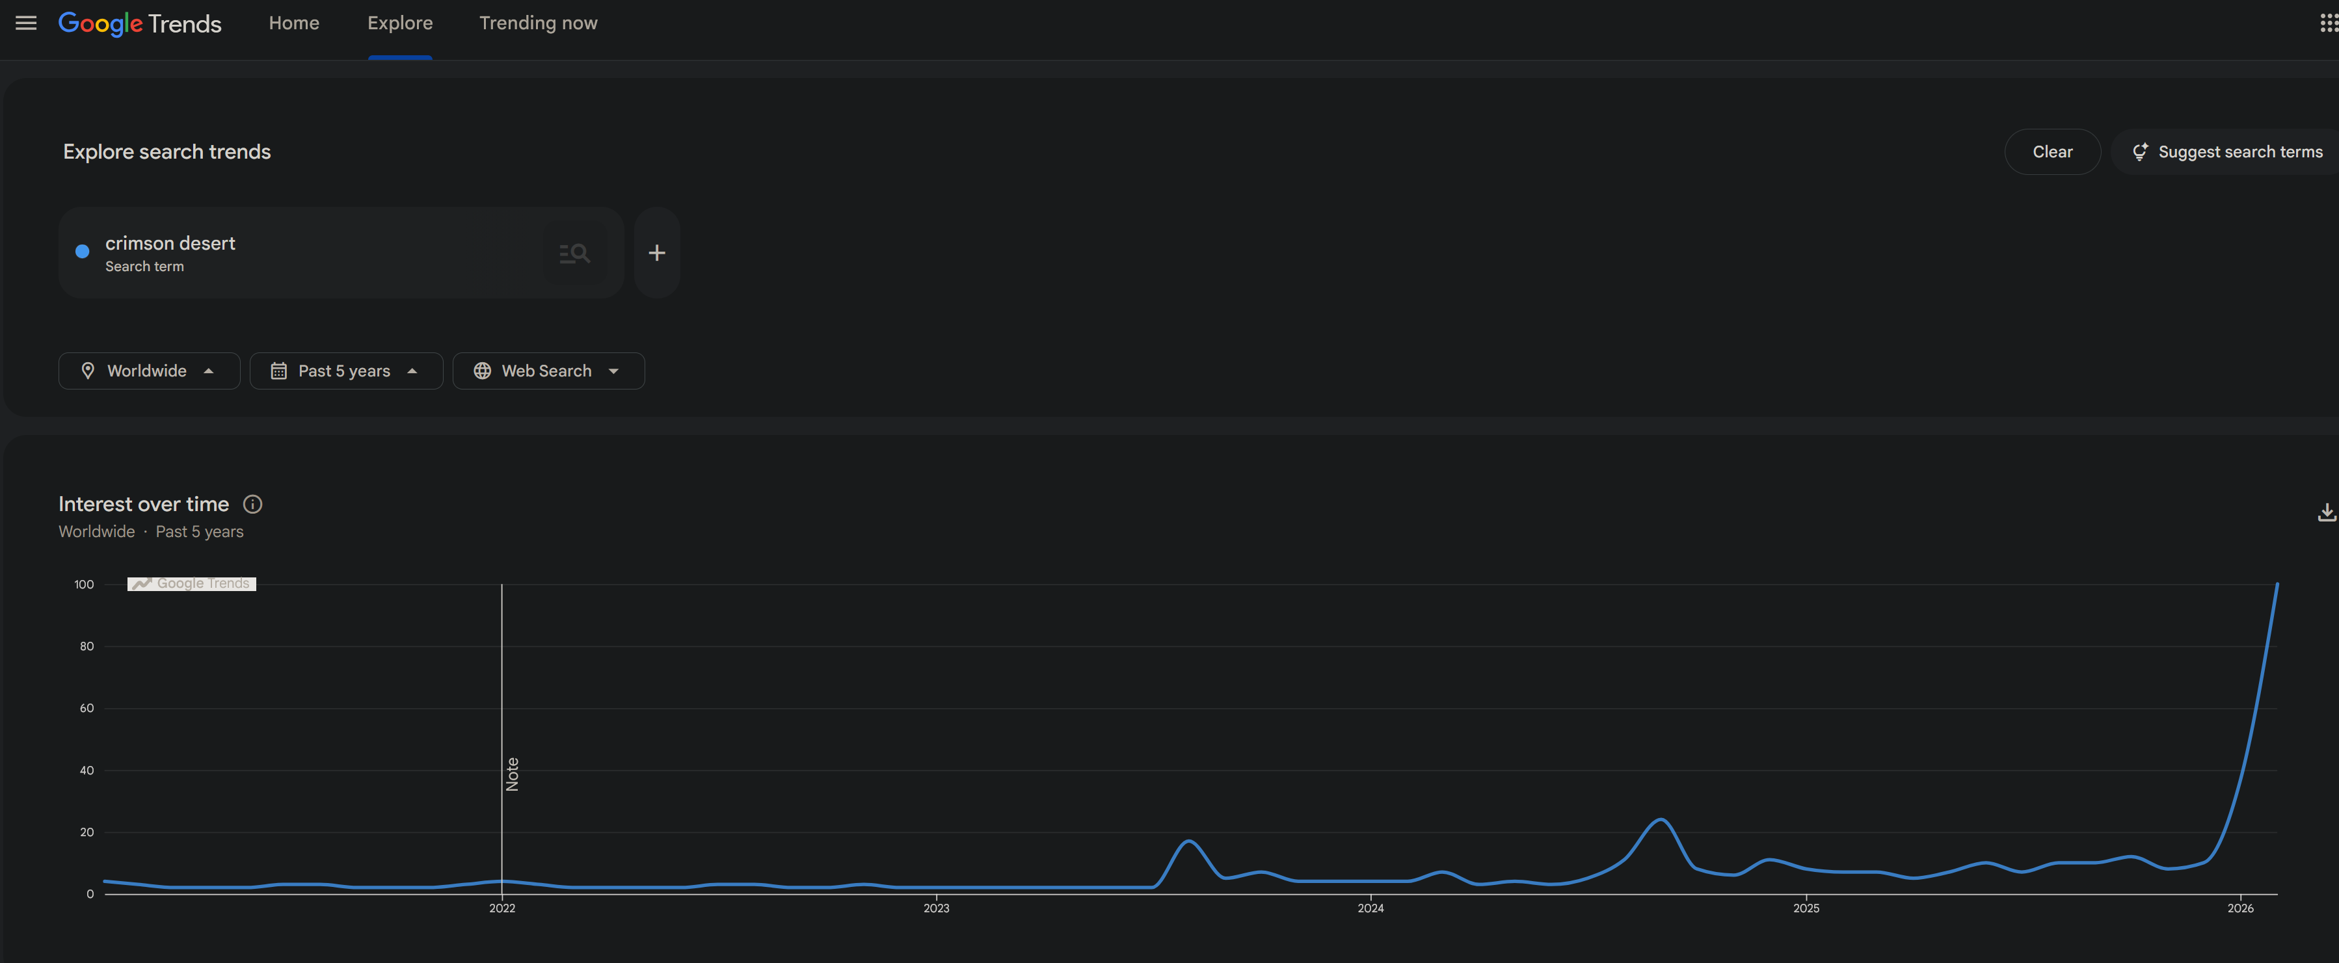The width and height of the screenshot is (2339, 963).
Task: Select the Explore tab
Action: point(399,23)
